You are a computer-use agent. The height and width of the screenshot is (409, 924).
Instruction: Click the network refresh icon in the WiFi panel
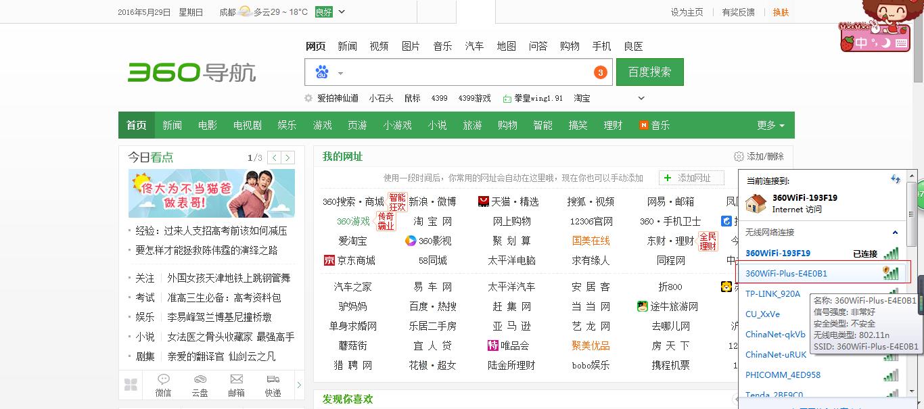[894, 178]
